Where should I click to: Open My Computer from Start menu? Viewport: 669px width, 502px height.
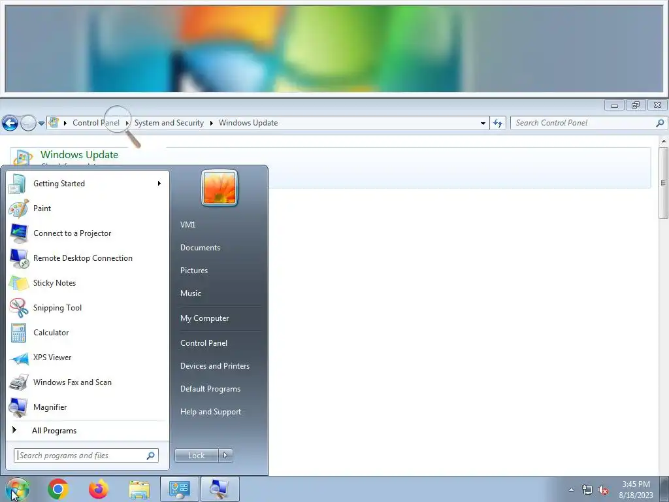point(204,318)
